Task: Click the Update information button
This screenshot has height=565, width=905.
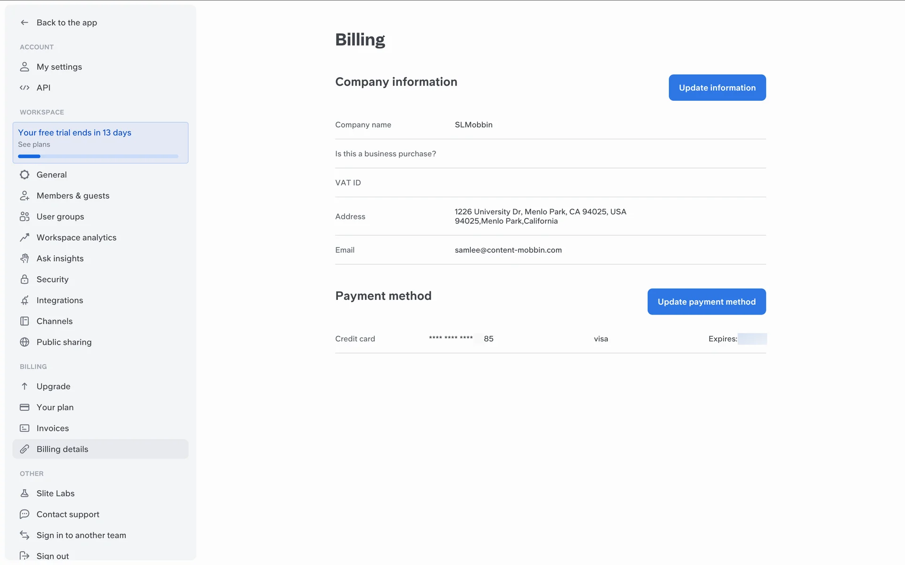Action: 717,88
